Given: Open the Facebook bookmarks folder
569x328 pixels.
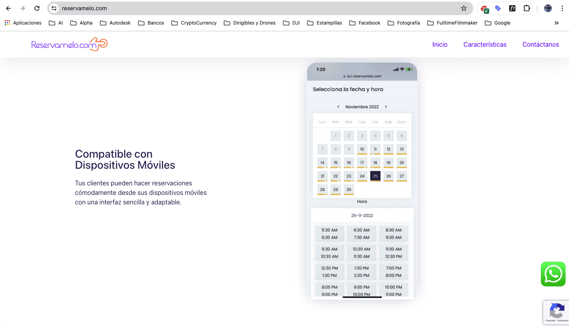Looking at the screenshot, I should point(365,23).
